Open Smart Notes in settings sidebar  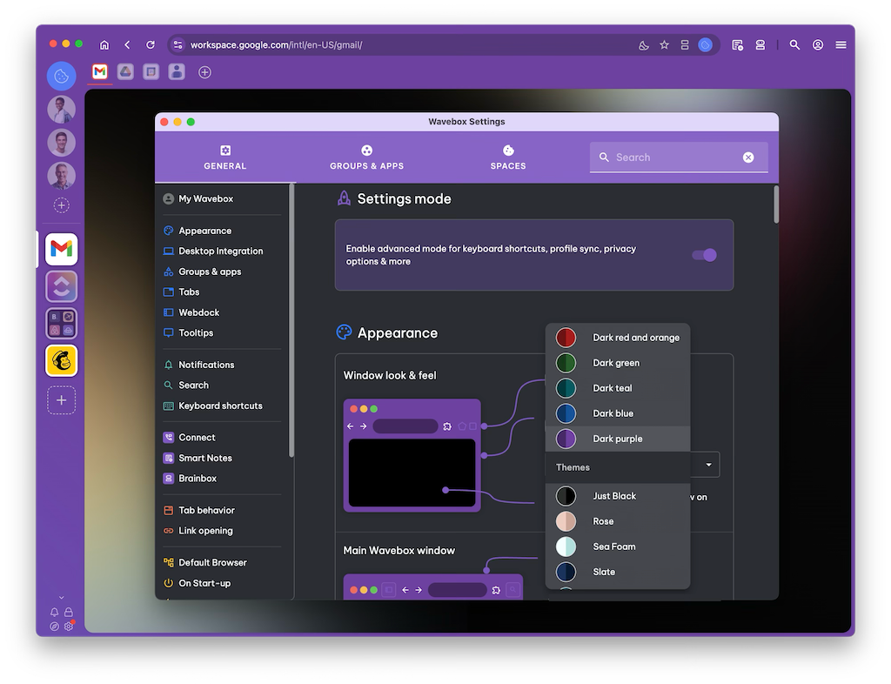coord(198,458)
